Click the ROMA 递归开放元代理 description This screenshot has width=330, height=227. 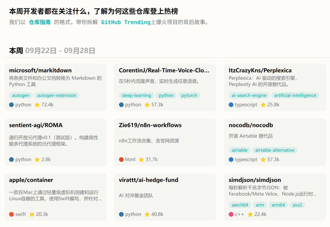pyautogui.click(x=54, y=141)
